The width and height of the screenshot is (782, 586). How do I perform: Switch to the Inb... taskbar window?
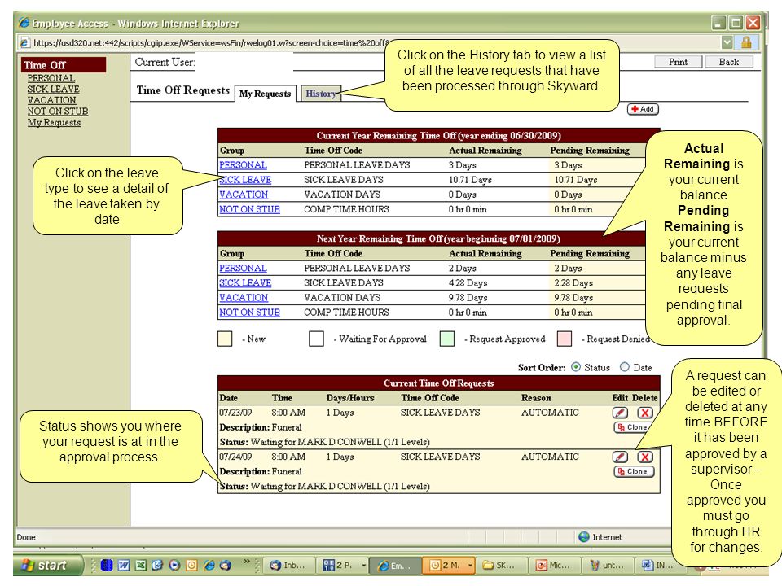click(x=288, y=565)
